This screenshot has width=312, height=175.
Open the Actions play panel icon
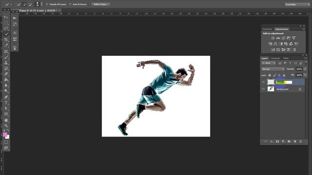point(15,18)
